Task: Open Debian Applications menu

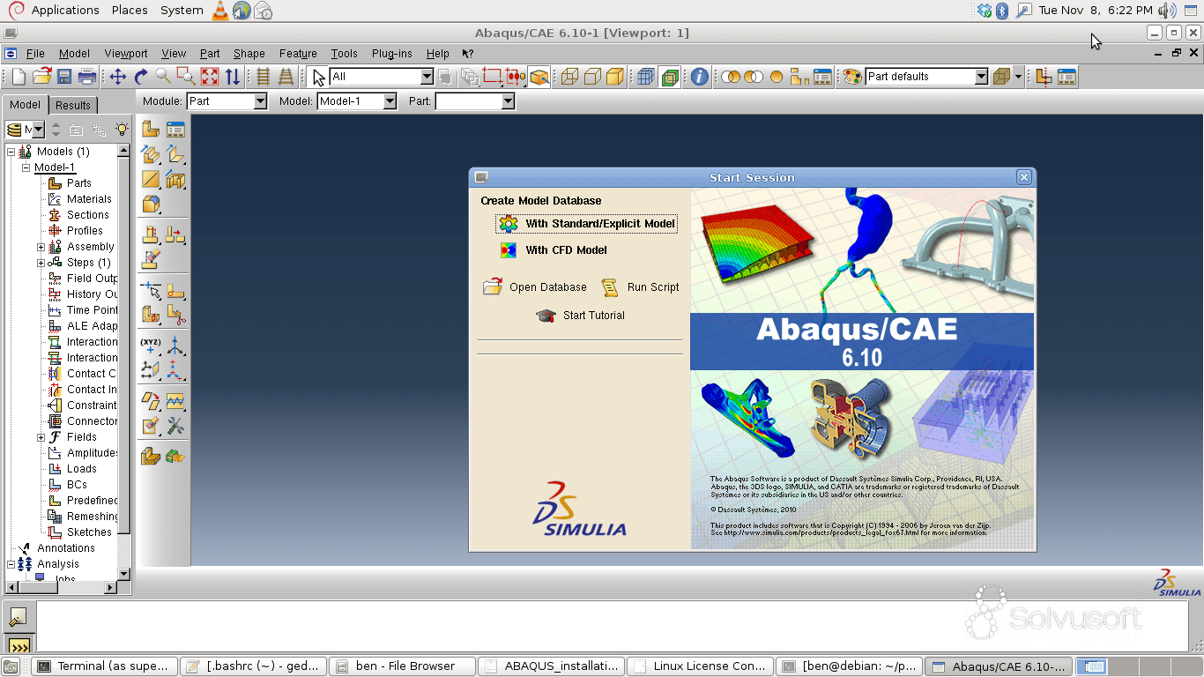Action: pos(54,11)
